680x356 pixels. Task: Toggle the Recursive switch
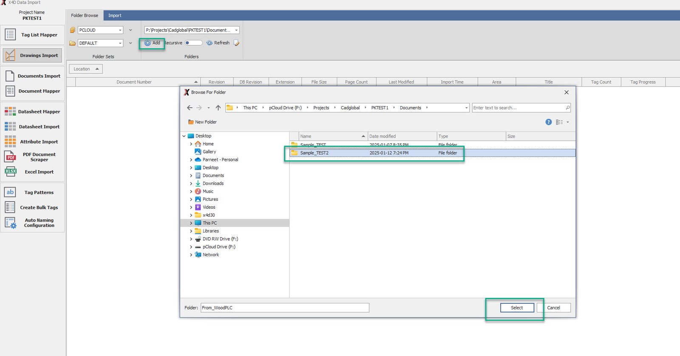coord(193,43)
